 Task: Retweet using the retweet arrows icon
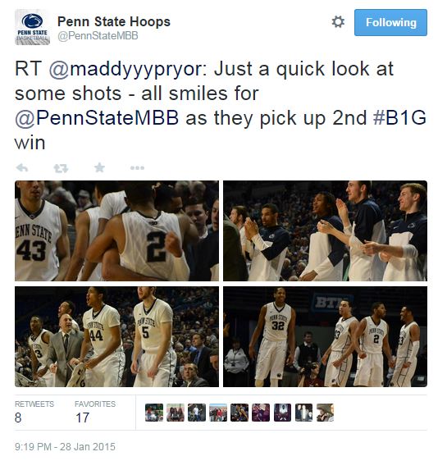click(61, 168)
